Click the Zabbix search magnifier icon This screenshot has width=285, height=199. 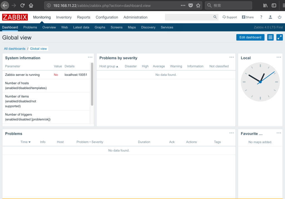click(x=215, y=17)
